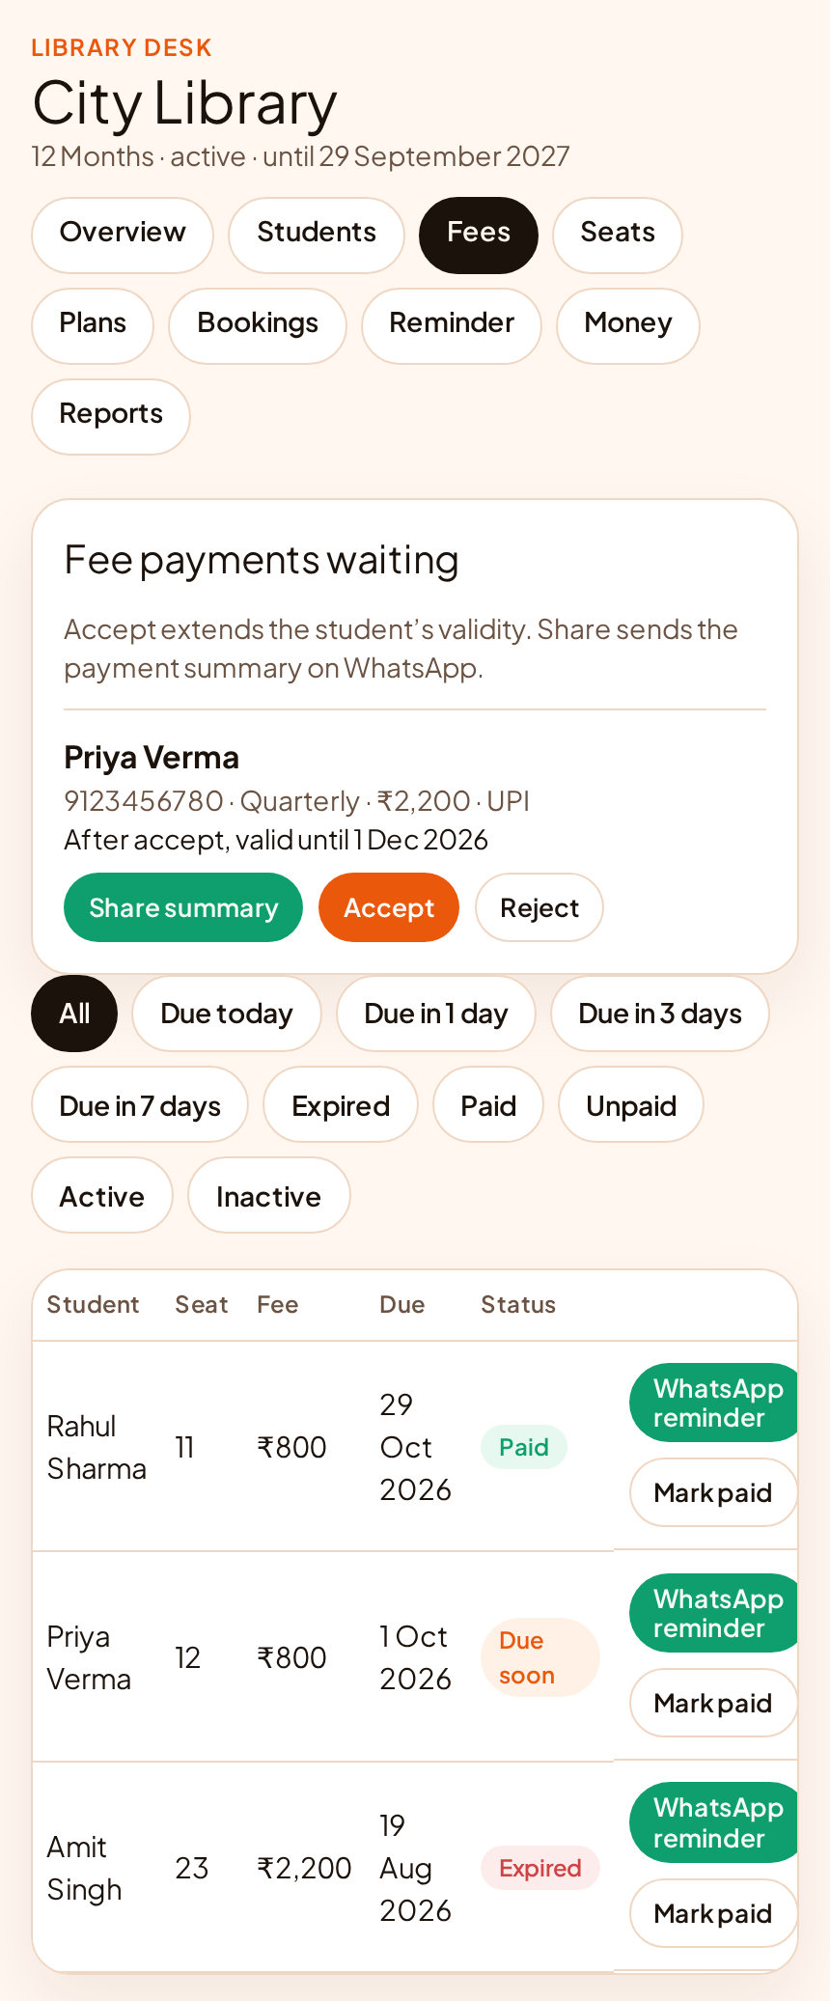Filter by Unpaid status
830x2001 pixels.
(x=631, y=1105)
